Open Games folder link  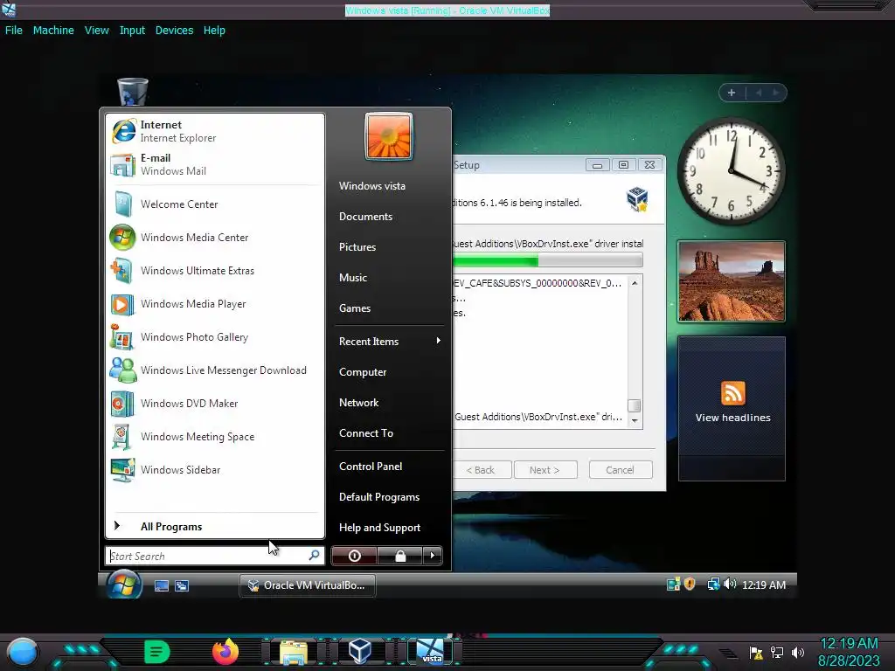pos(355,308)
